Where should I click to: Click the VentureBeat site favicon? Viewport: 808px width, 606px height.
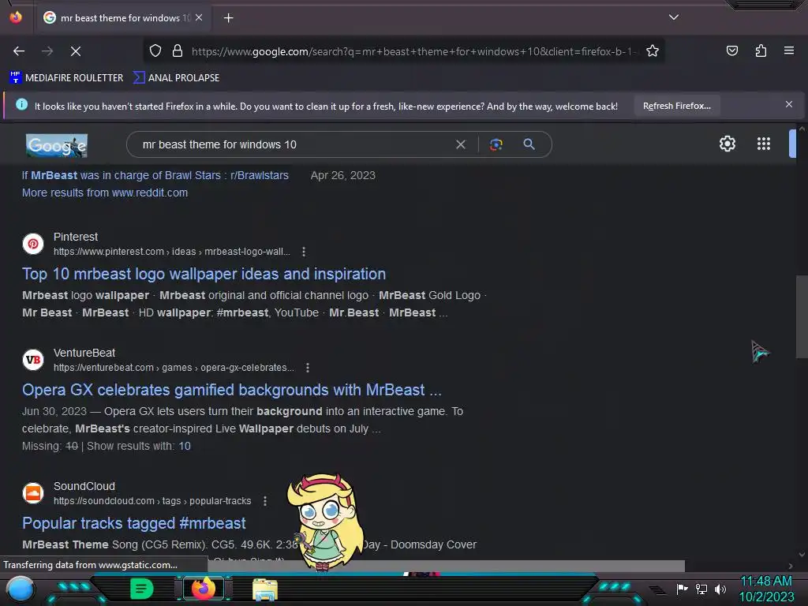pos(33,360)
